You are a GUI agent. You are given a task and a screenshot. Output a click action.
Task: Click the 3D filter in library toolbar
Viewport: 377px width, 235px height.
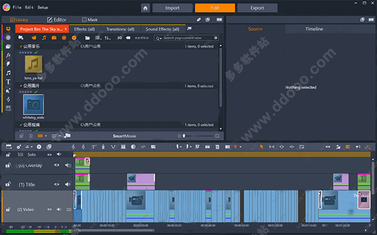coord(119,38)
